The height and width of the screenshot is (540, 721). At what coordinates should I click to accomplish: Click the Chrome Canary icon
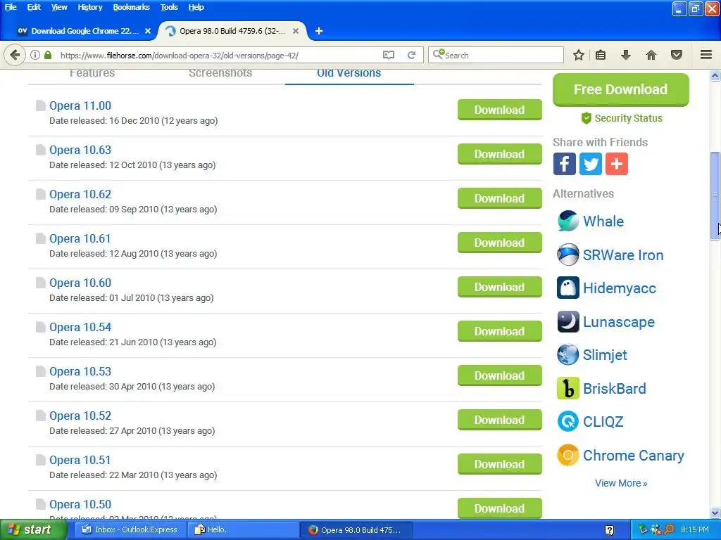568,456
